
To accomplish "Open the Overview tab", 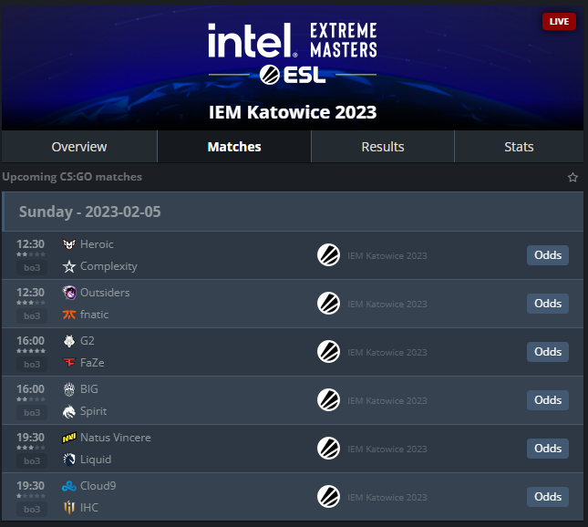I will click(79, 147).
